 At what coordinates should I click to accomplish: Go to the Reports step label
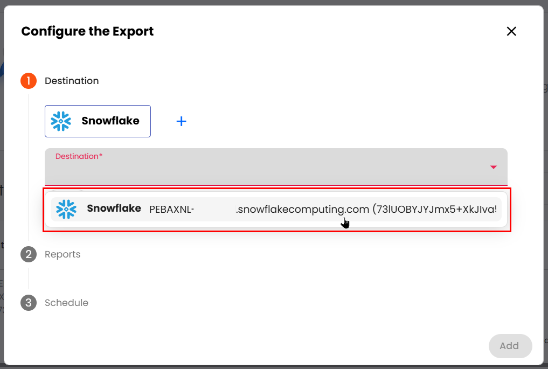(x=63, y=254)
